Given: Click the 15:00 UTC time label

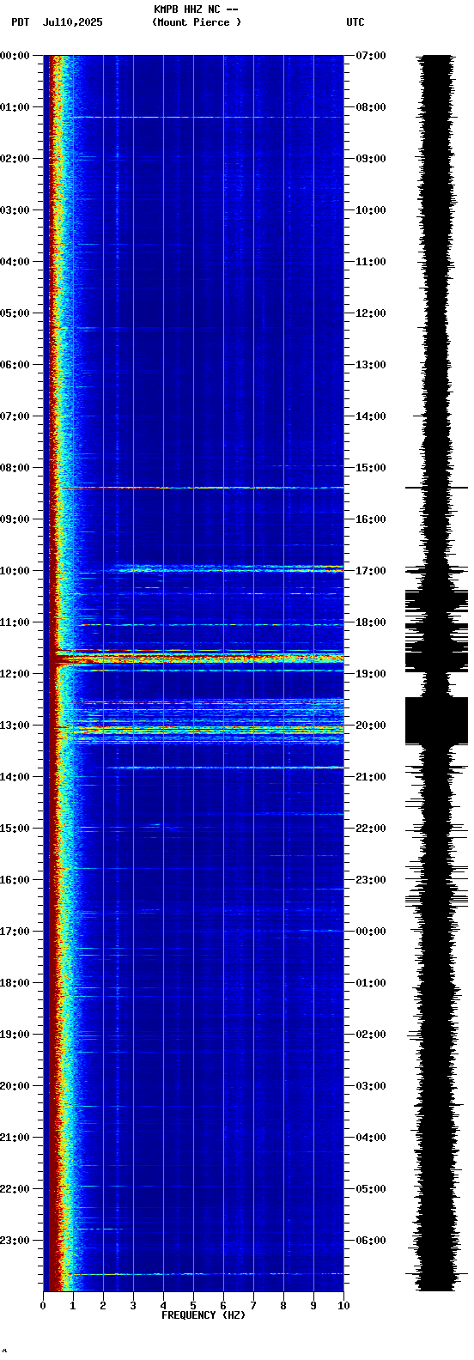Looking at the screenshot, I should pos(371,468).
